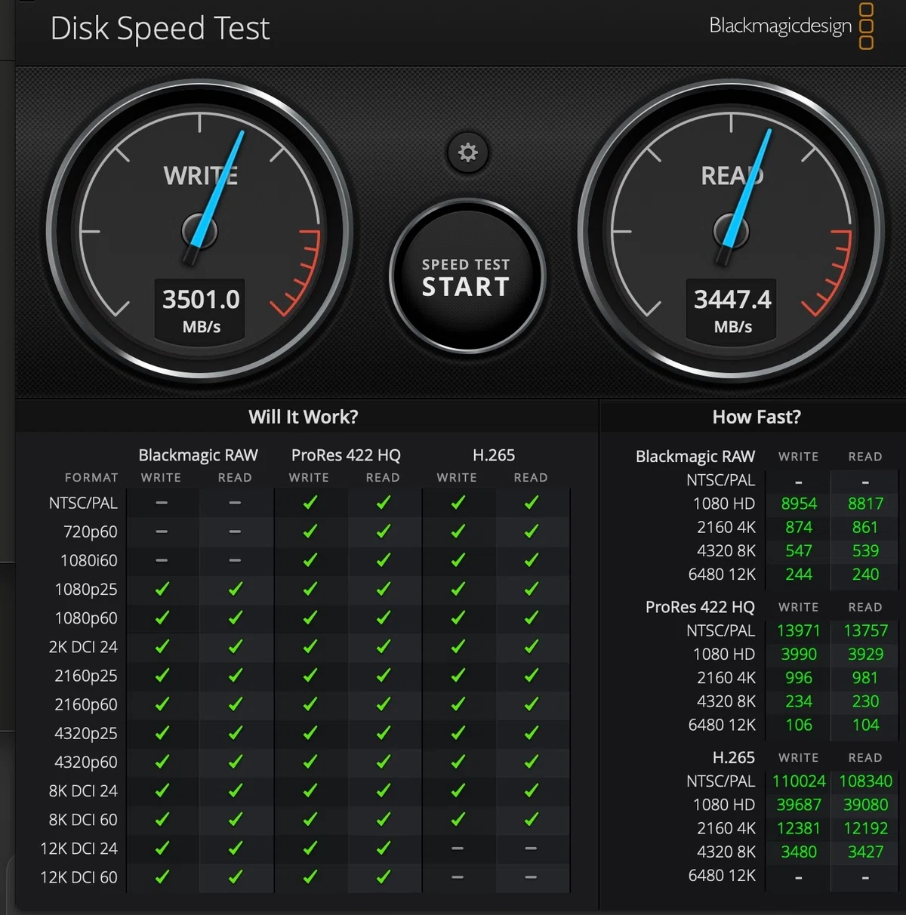Click the 2160p25 format row label
This screenshot has height=915, width=906.
[86, 676]
